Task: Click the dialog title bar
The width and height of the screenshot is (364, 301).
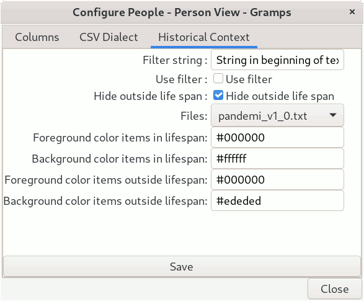Action: pyautogui.click(x=182, y=12)
